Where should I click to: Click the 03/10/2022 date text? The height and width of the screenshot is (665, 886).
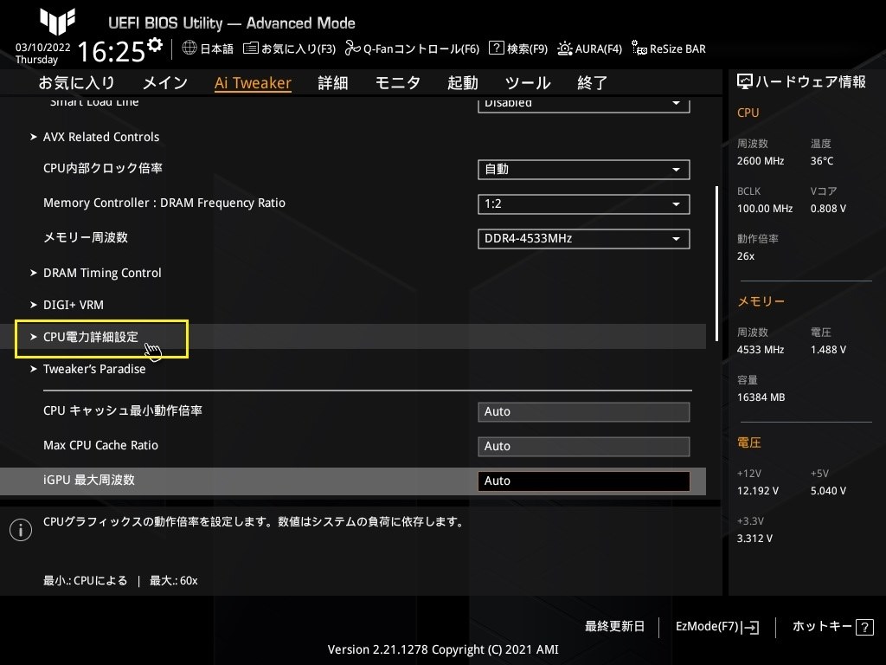click(43, 48)
